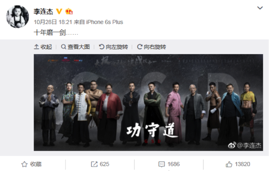Image resolution: width=269 pixels, height=171 pixels.
Task: Open the 李连杰 username link
Action: pos(43,11)
